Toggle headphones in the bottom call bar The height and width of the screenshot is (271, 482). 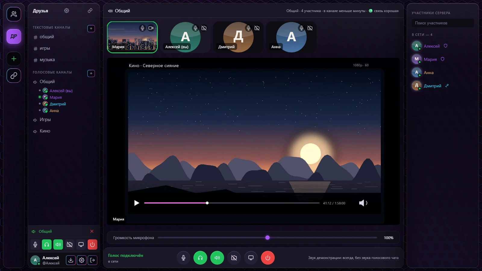[200, 258]
